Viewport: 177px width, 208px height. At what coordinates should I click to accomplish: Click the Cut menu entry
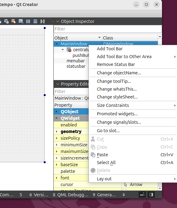[x=133, y=139]
